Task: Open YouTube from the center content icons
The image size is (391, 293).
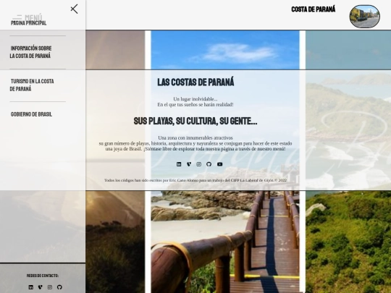Action: 219,164
